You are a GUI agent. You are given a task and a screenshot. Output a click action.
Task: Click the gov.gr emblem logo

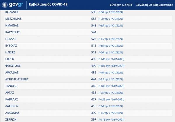click(x=5, y=5)
